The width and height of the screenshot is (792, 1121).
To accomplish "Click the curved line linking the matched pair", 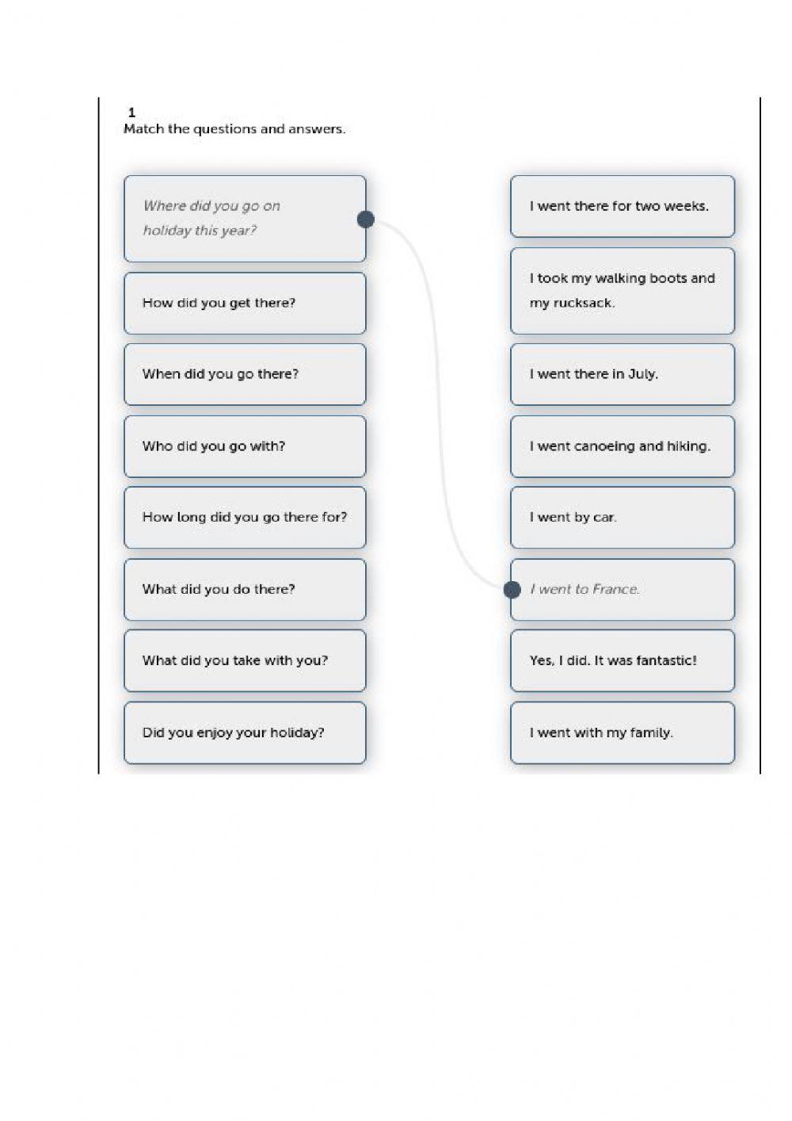I will pos(439,396).
